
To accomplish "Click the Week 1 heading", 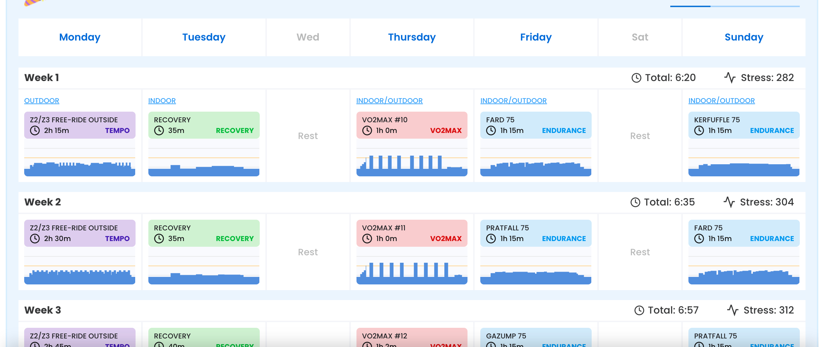I will (x=42, y=78).
